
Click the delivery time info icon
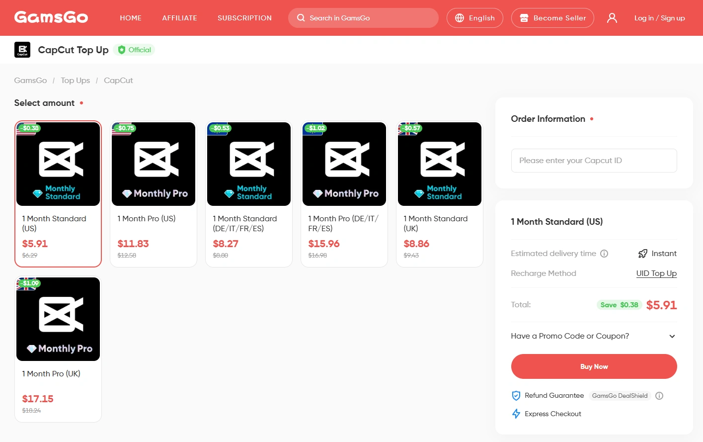[x=604, y=254]
